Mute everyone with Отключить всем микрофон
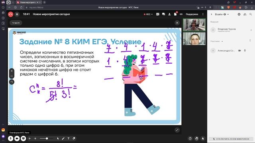255x143 pixels. [x=231, y=139]
